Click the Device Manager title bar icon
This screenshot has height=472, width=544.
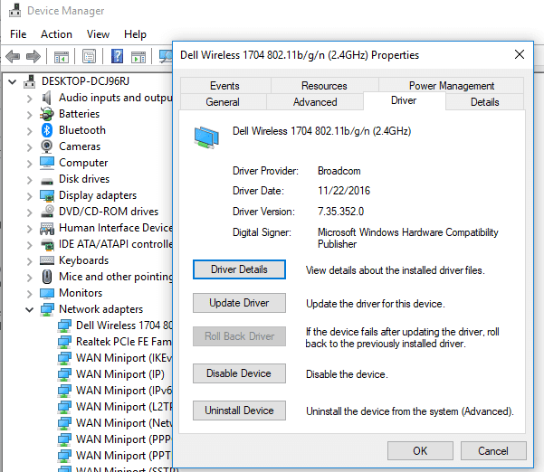[x=14, y=10]
